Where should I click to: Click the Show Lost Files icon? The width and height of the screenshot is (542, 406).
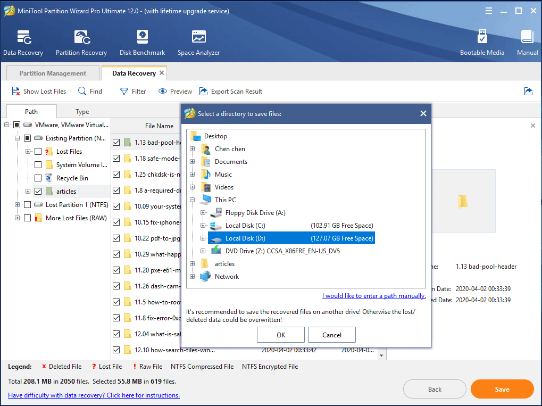pos(15,91)
